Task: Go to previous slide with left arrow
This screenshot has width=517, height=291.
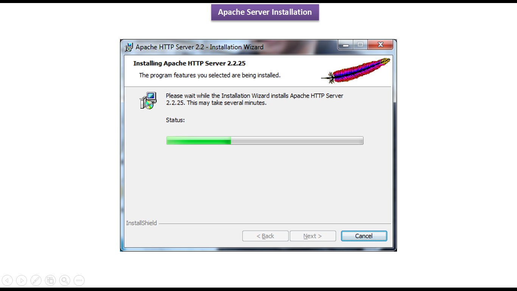Action: coord(7,280)
